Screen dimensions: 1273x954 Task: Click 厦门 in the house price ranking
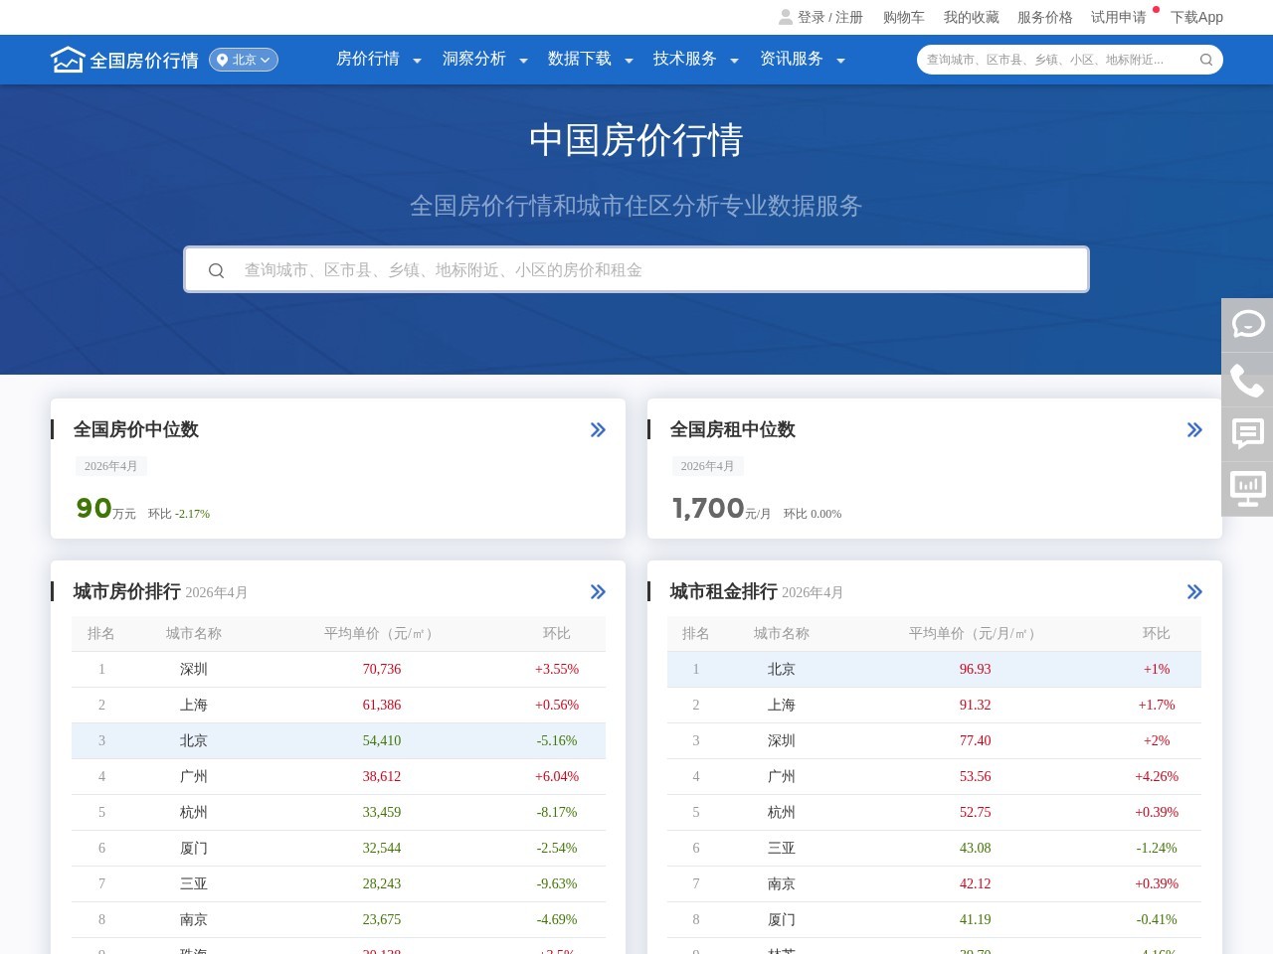click(194, 848)
